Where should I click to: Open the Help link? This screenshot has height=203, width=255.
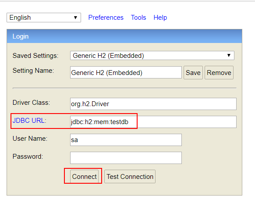(160, 18)
